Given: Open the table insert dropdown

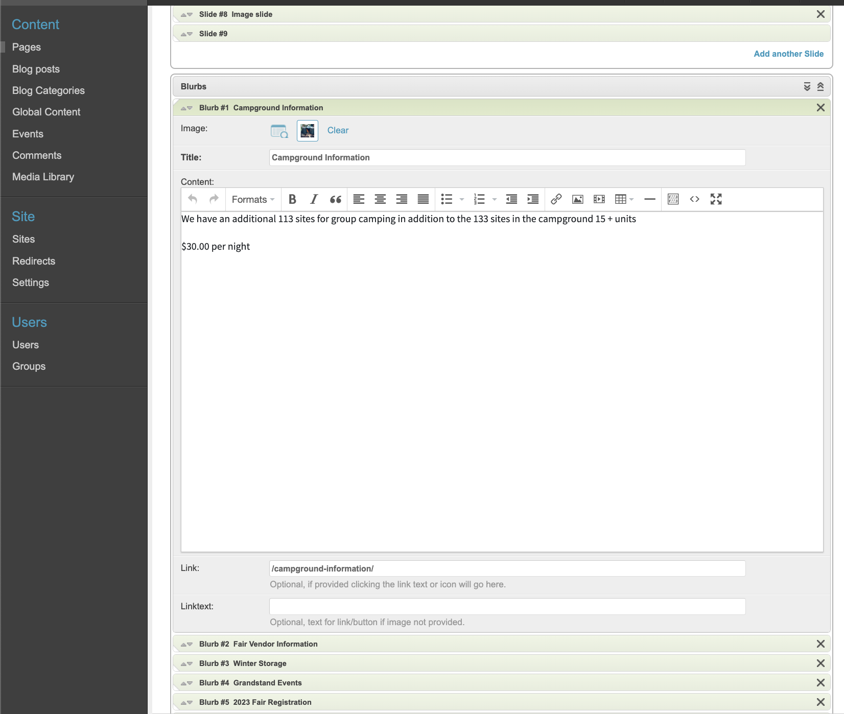Looking at the screenshot, I should tap(624, 199).
